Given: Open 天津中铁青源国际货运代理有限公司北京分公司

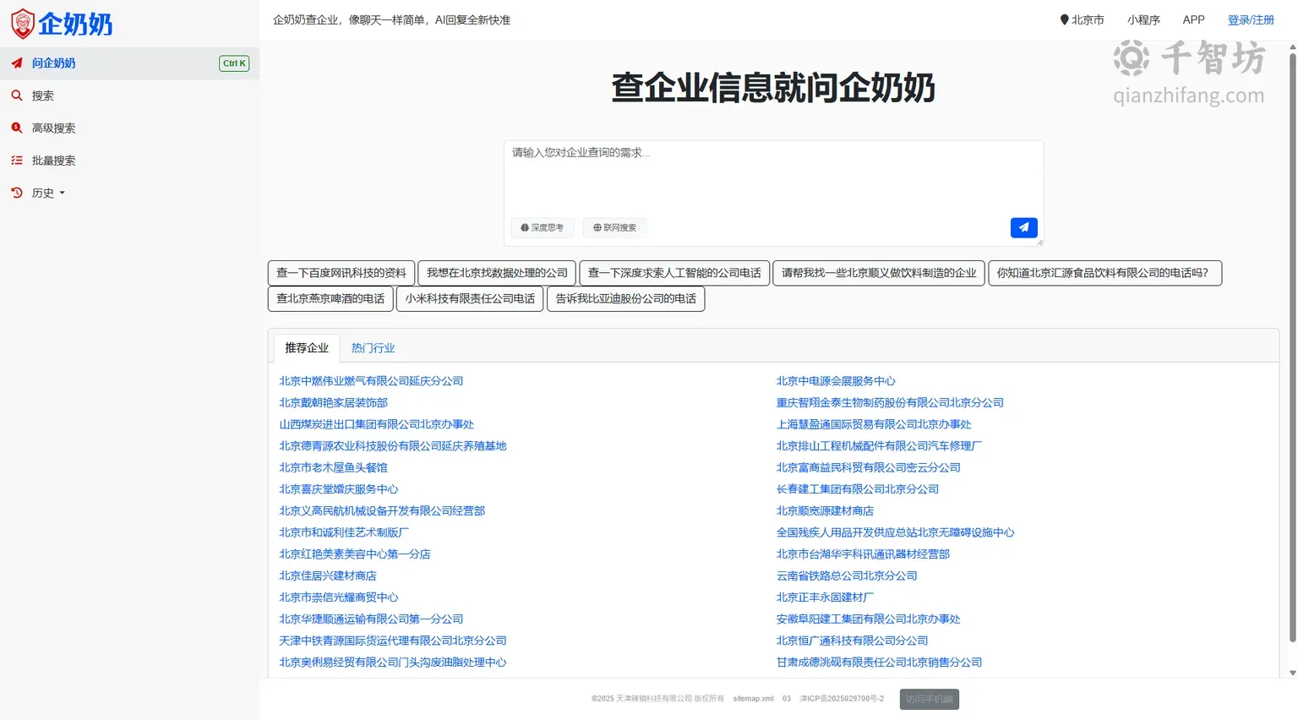Looking at the screenshot, I should pyautogui.click(x=393, y=641).
